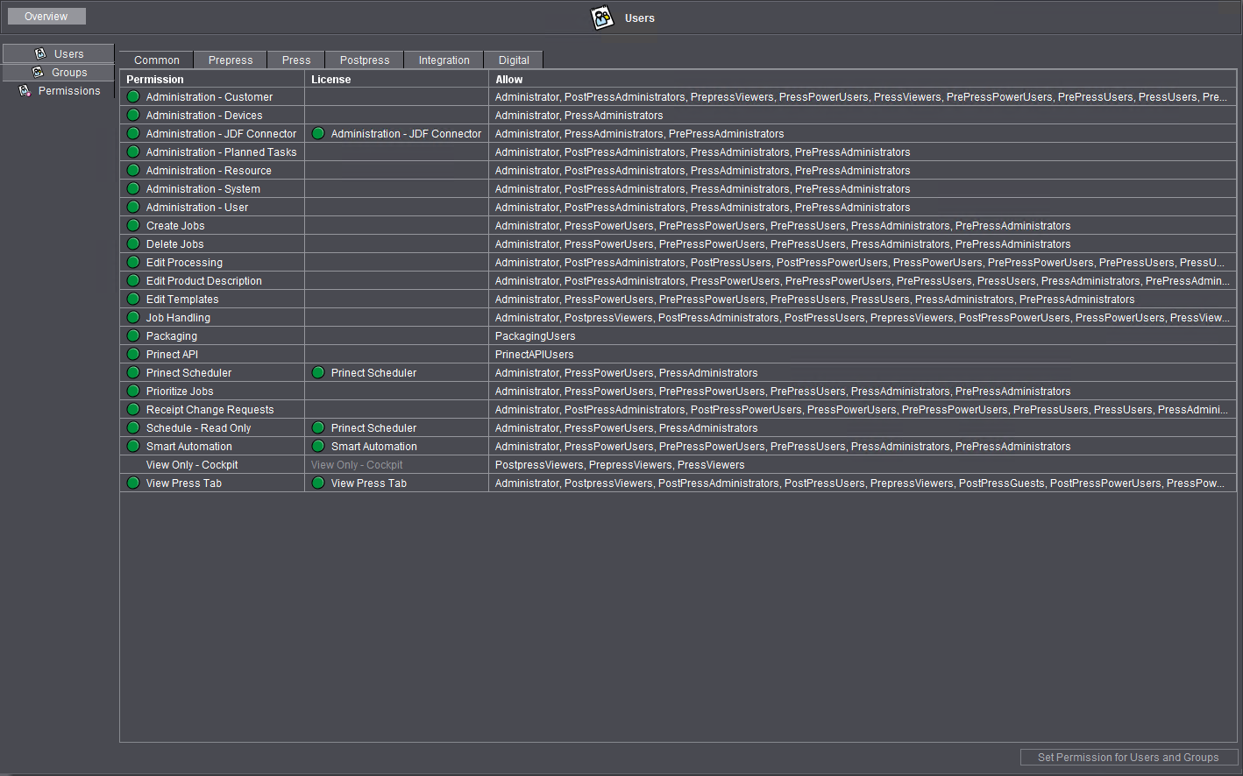Click green status icon for Edit Product Description
The height and width of the screenshot is (776, 1243).
point(133,280)
